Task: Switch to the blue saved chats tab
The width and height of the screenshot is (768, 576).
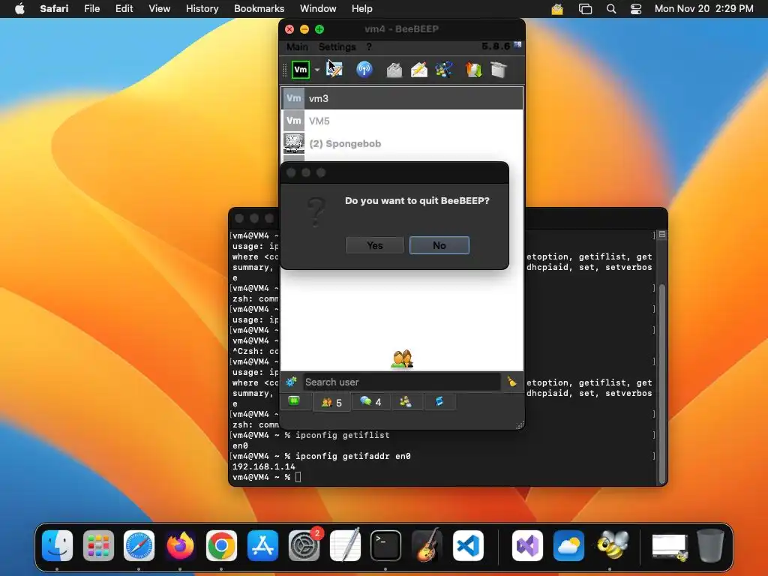Action: point(439,402)
